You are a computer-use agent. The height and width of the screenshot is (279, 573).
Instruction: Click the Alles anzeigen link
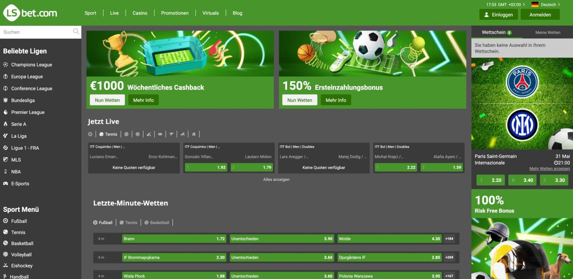276,180
